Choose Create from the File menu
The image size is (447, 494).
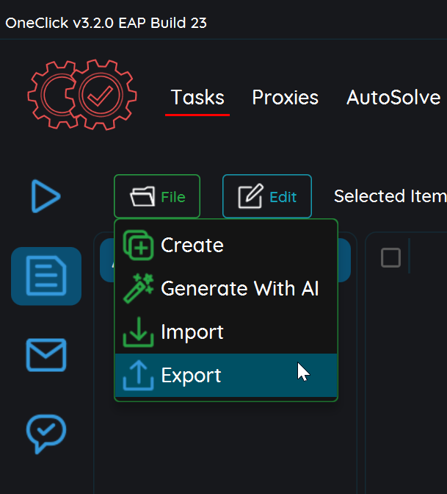tap(226, 245)
